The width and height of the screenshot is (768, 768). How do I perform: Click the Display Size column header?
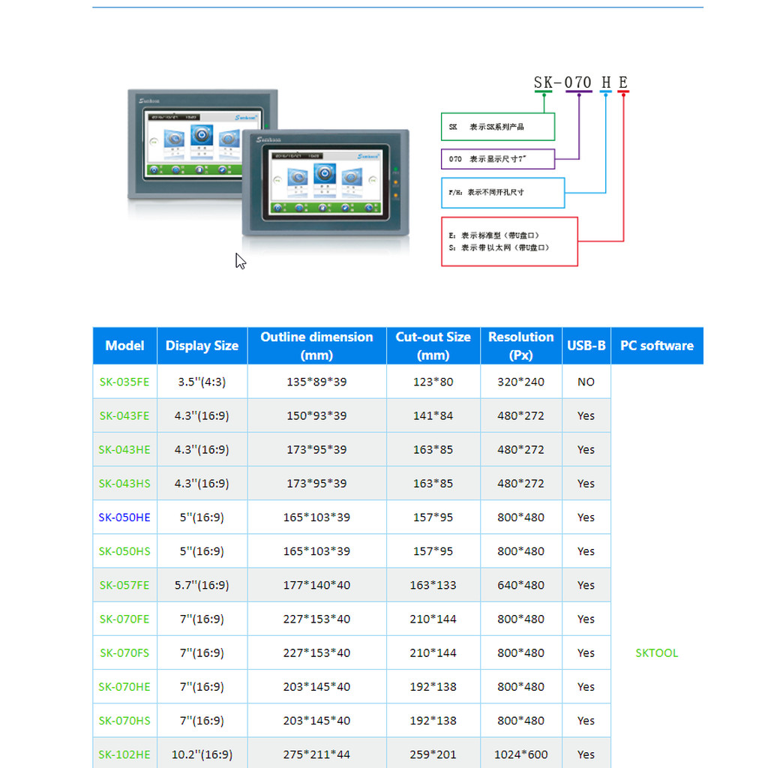point(202,346)
